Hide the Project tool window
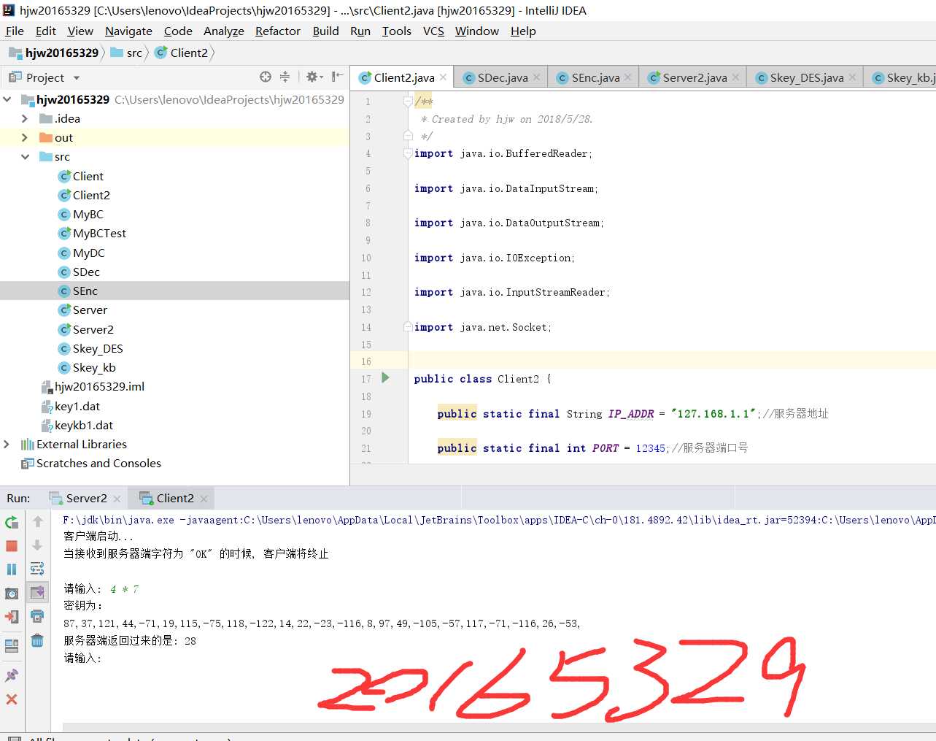Image resolution: width=936 pixels, height=741 pixels. 337,77
